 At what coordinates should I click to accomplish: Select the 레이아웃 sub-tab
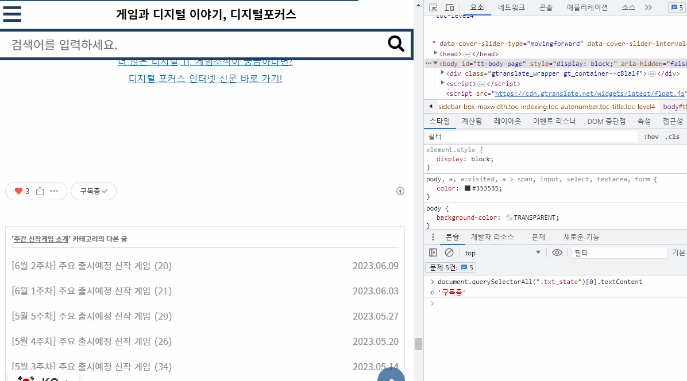(x=507, y=121)
